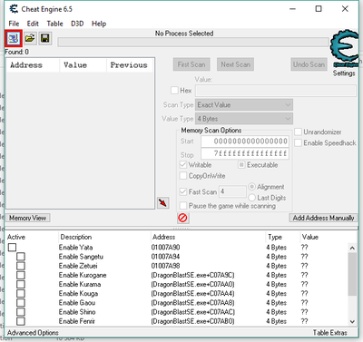The width and height of the screenshot is (363, 342).
Task: Click the Cheat Engine title bar icon
Action: pyautogui.click(x=14, y=9)
